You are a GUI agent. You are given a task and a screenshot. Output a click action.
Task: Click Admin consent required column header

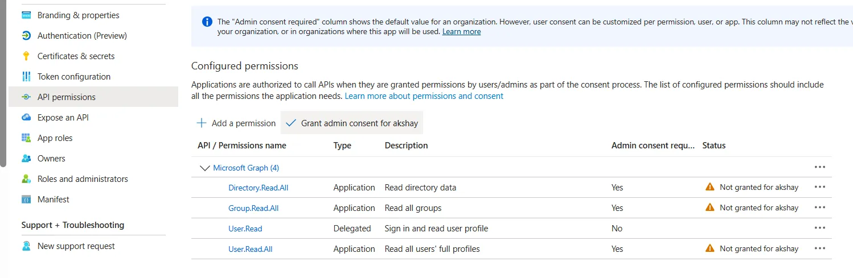pos(653,146)
